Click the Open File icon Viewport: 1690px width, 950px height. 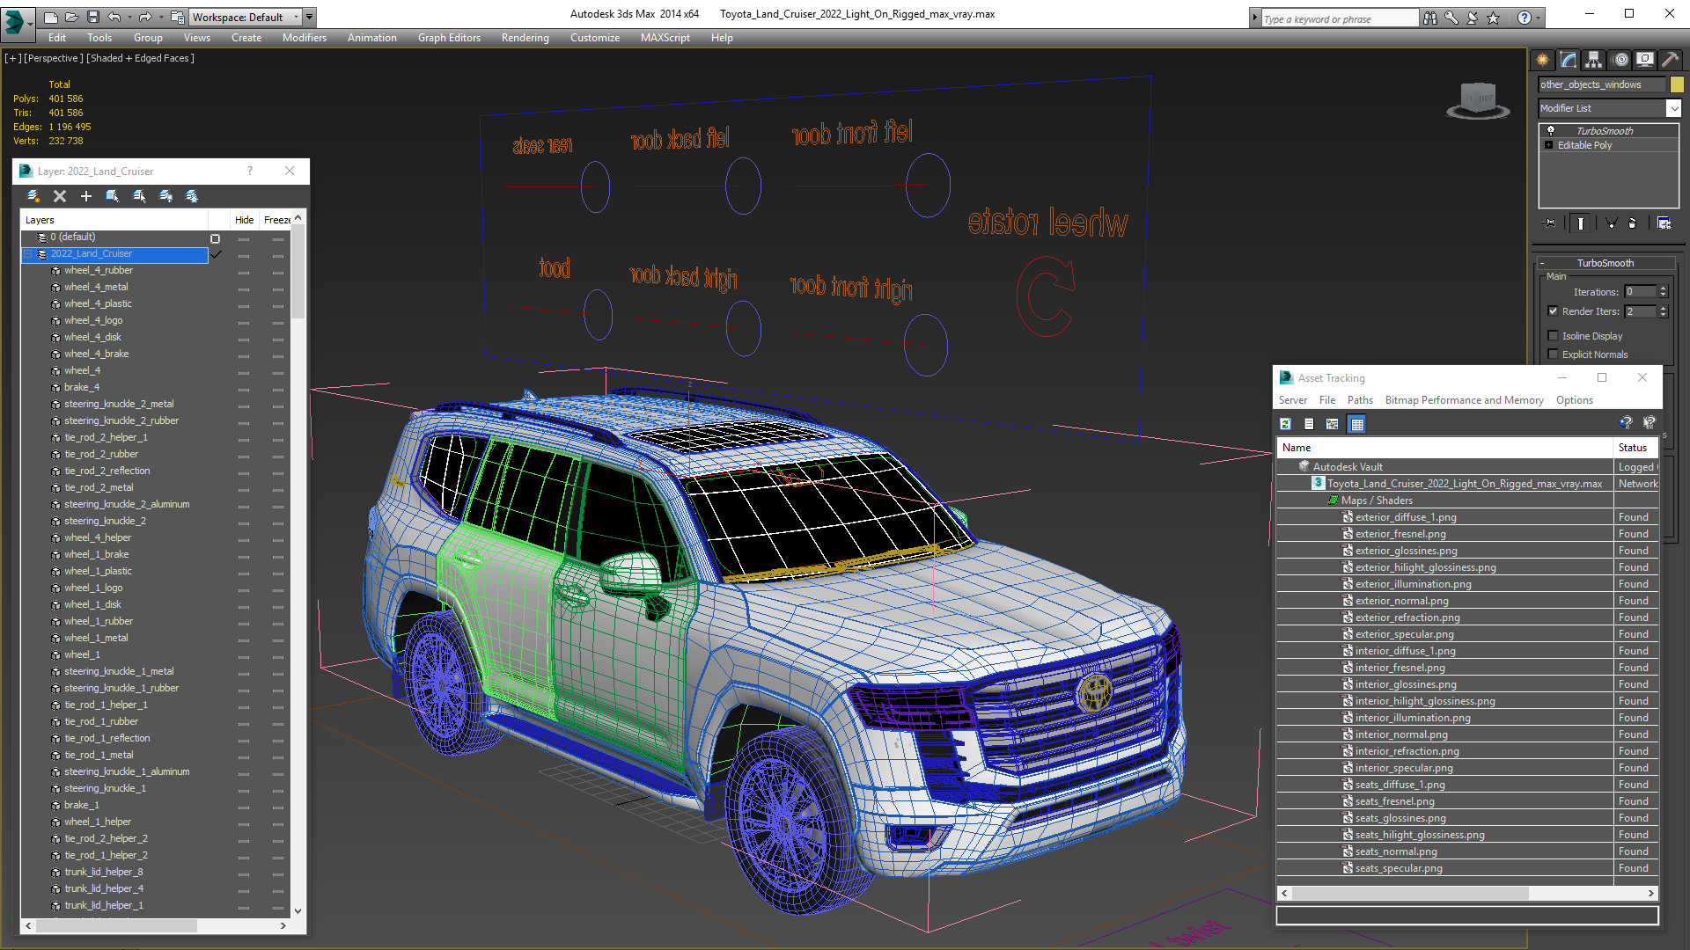[x=71, y=17]
